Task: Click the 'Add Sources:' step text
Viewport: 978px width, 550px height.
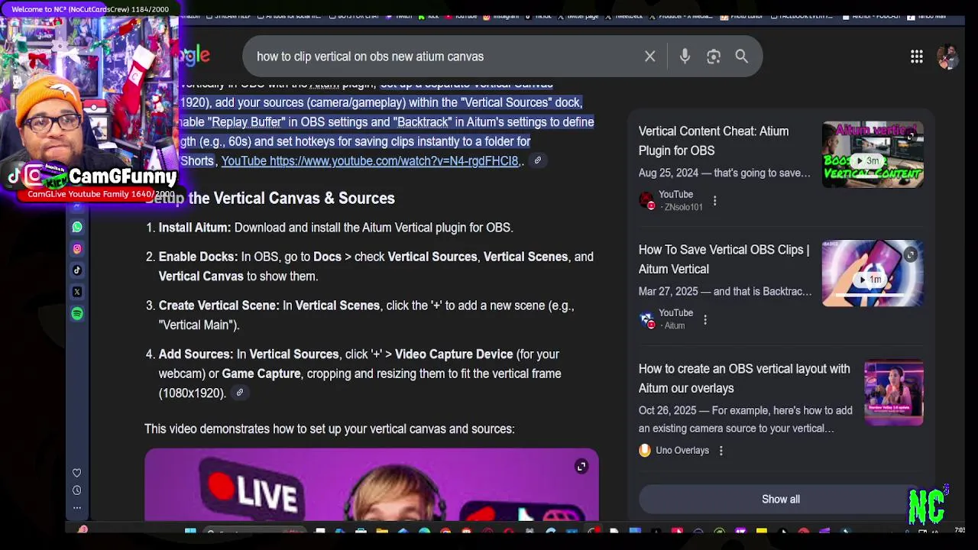Action: [x=195, y=354]
